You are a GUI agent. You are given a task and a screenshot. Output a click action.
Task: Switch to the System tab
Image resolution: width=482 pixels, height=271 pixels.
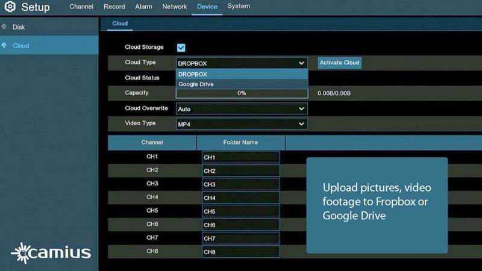239,7
